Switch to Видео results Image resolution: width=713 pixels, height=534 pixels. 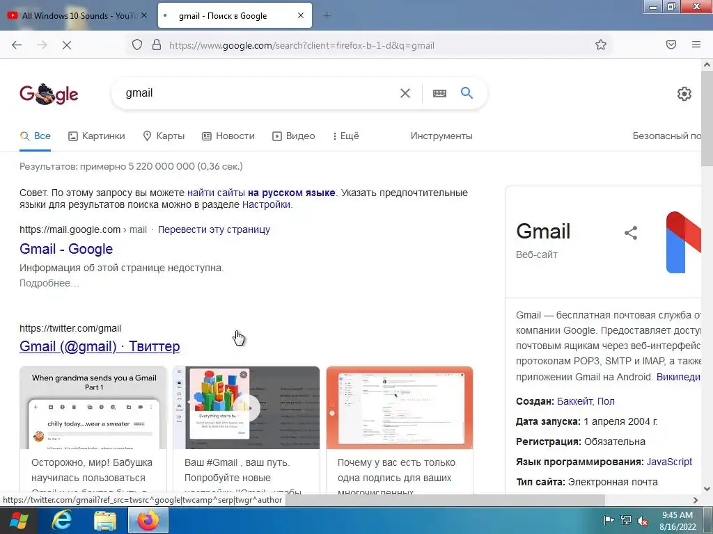click(293, 136)
